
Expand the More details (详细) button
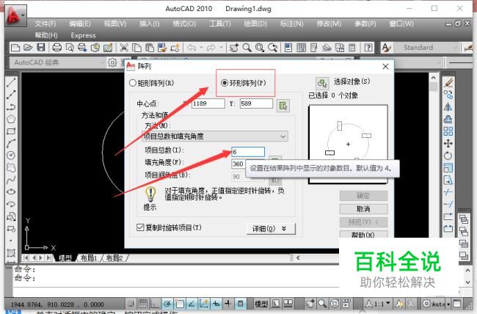[x=271, y=228]
